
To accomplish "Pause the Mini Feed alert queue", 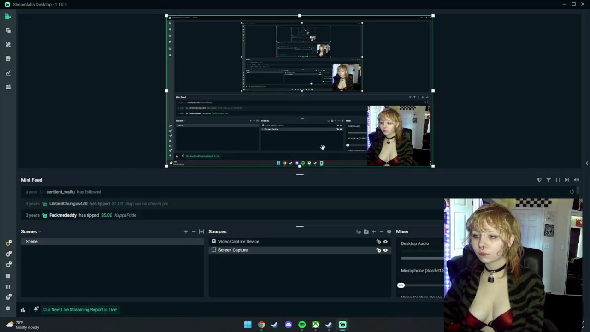I will [x=558, y=180].
